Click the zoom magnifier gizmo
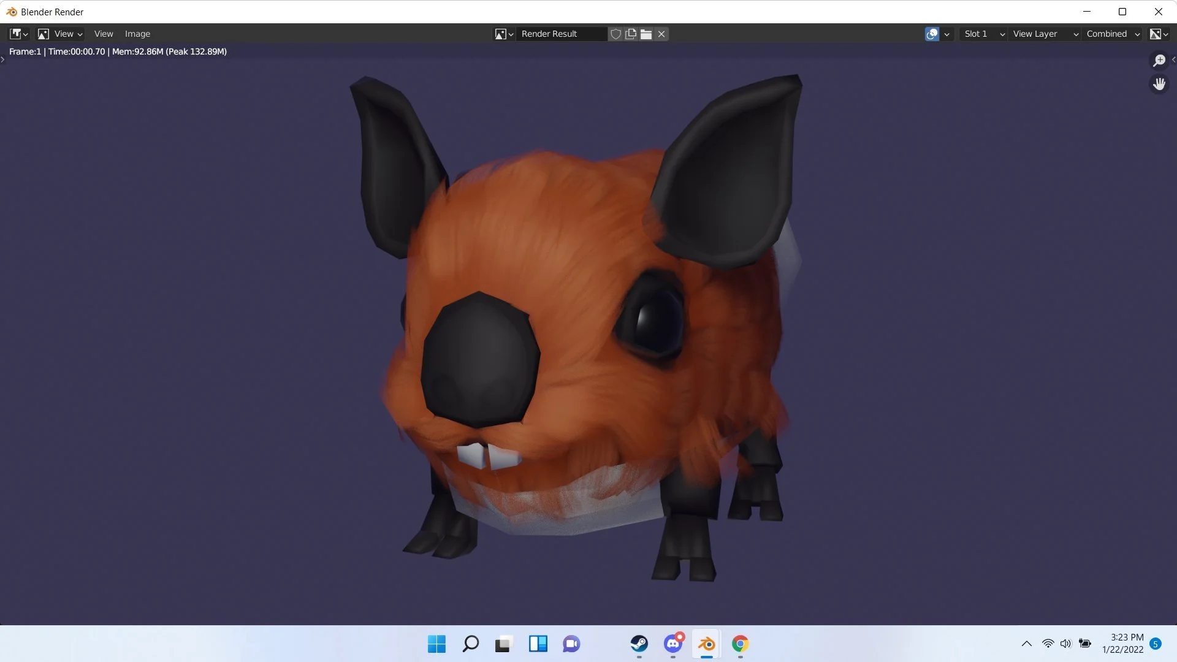Image resolution: width=1177 pixels, height=662 pixels. 1159,60
